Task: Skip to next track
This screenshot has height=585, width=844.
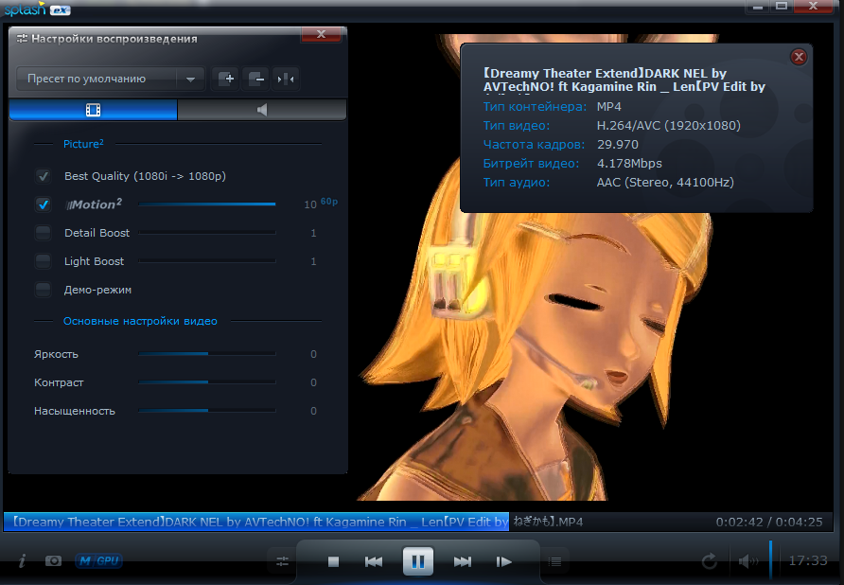Action: [x=463, y=561]
